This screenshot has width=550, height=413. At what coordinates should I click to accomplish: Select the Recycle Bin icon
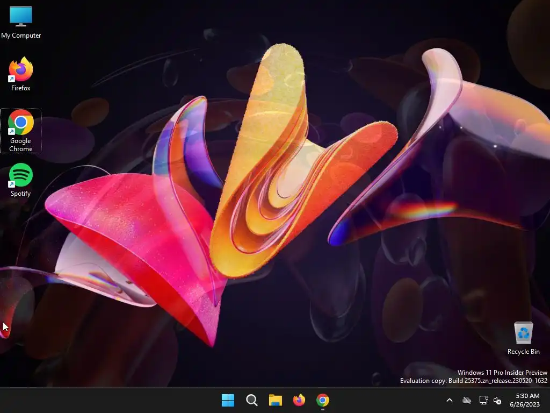click(523, 338)
